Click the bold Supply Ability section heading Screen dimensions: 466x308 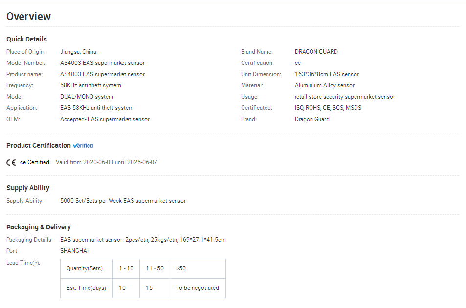pyautogui.click(x=28, y=188)
